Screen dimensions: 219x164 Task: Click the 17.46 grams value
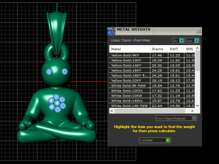click(157, 56)
